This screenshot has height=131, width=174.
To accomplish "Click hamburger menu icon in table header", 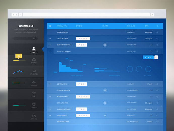I will [x=50, y=26].
